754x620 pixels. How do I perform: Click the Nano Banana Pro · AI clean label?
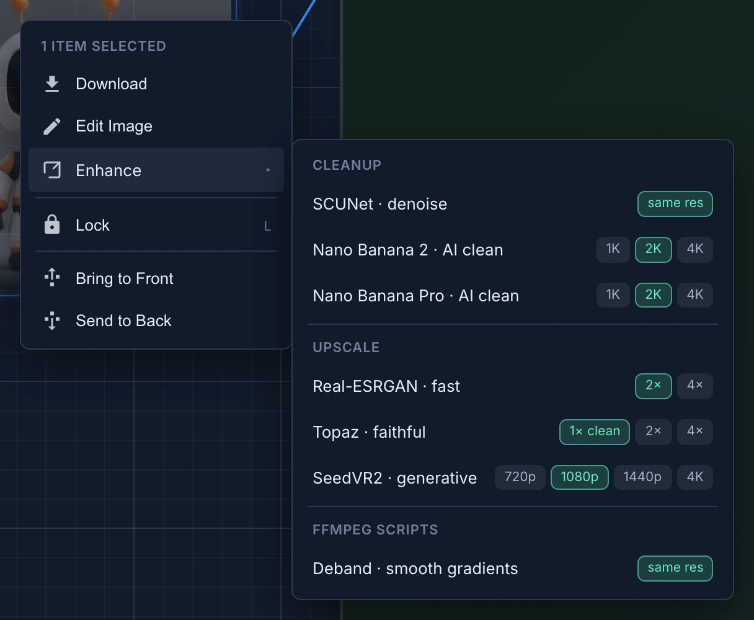point(416,296)
